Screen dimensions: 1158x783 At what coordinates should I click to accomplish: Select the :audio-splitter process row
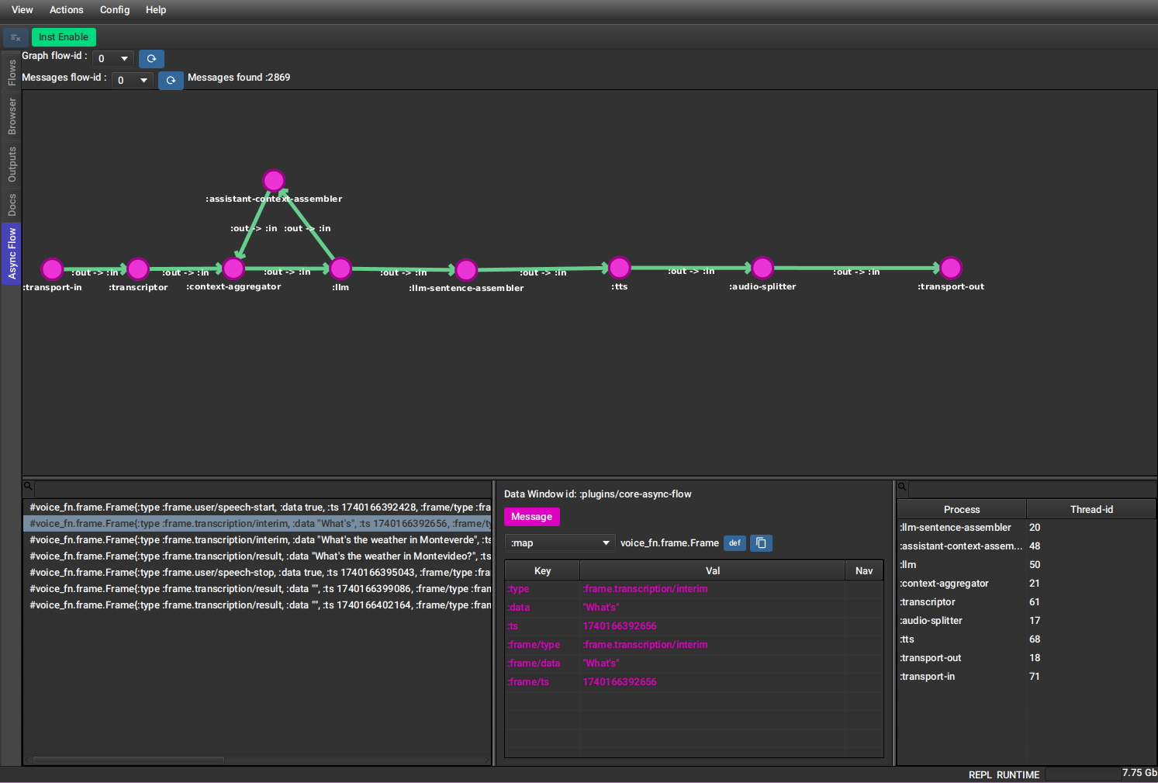point(1026,621)
